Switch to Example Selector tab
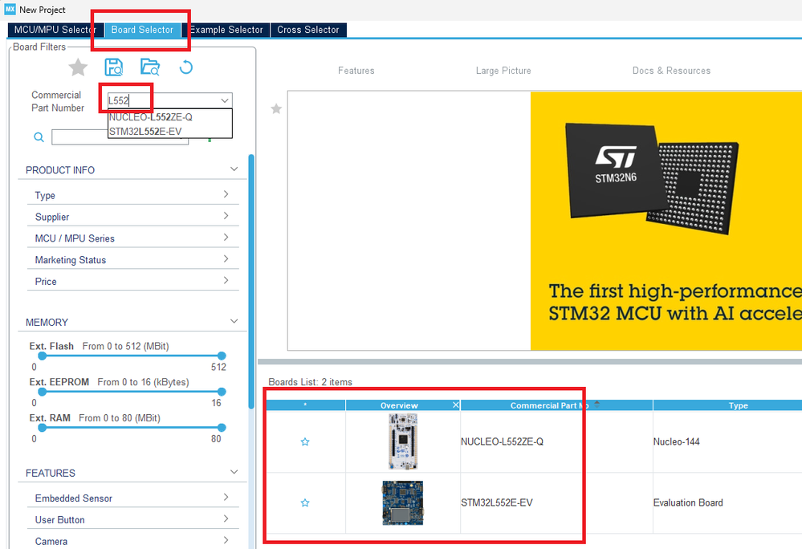Screen dimensions: 802x549 [226, 30]
